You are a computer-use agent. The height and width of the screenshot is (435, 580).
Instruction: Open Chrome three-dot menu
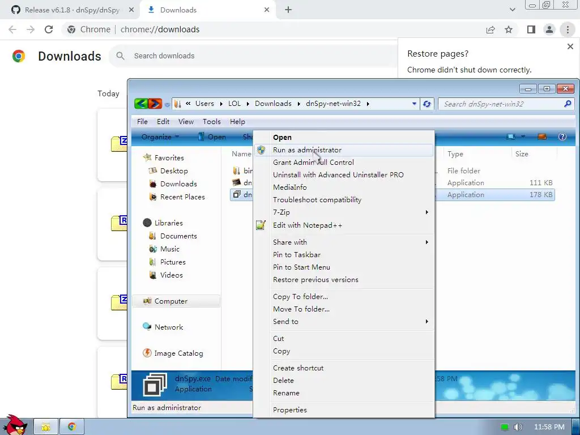tap(568, 29)
